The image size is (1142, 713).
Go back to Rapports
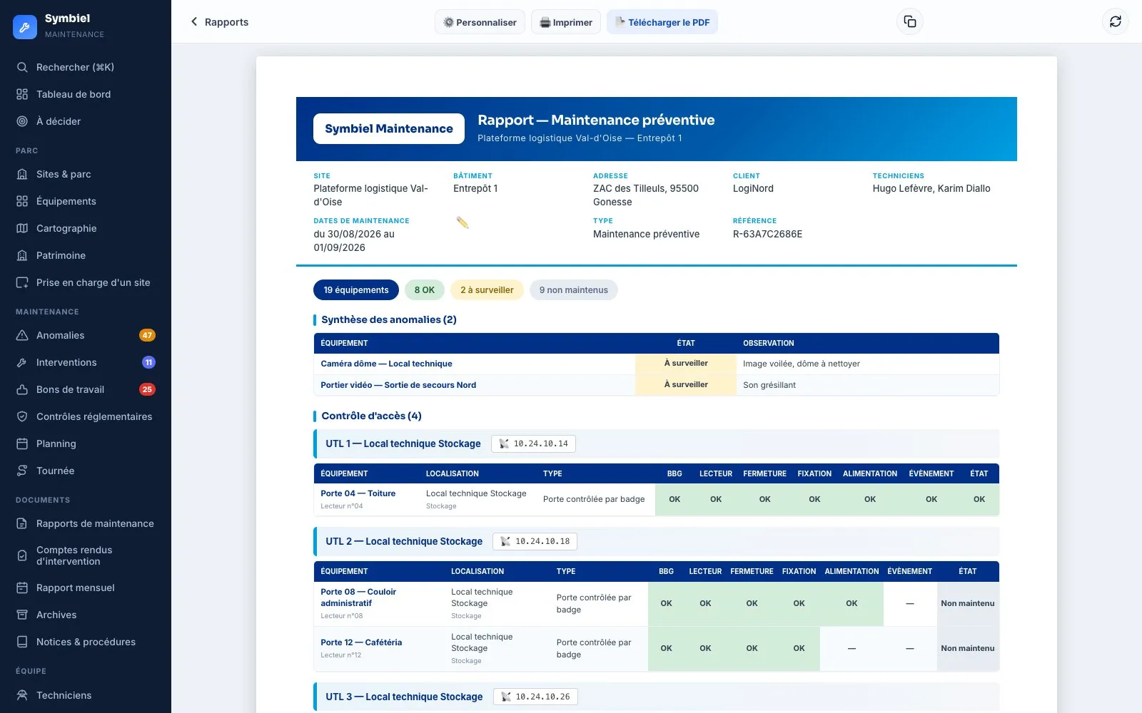click(219, 22)
